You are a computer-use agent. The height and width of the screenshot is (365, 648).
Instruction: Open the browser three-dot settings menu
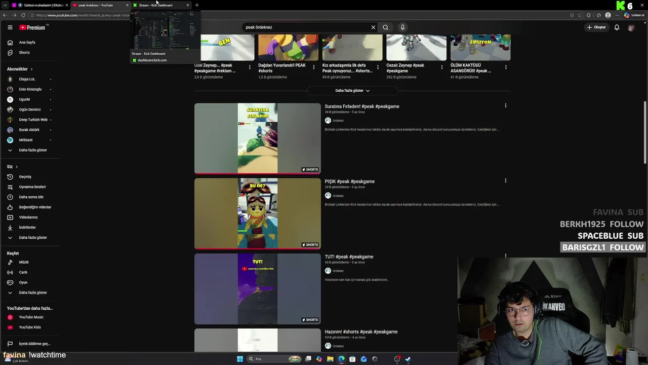(x=617, y=15)
